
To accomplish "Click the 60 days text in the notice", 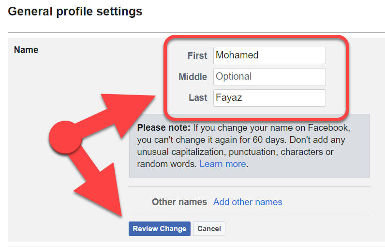I will point(270,139).
